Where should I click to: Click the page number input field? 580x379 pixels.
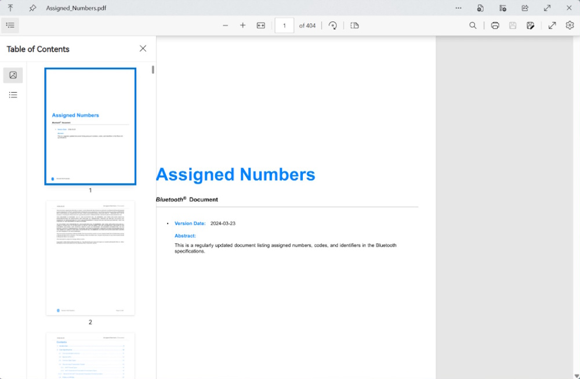point(284,25)
